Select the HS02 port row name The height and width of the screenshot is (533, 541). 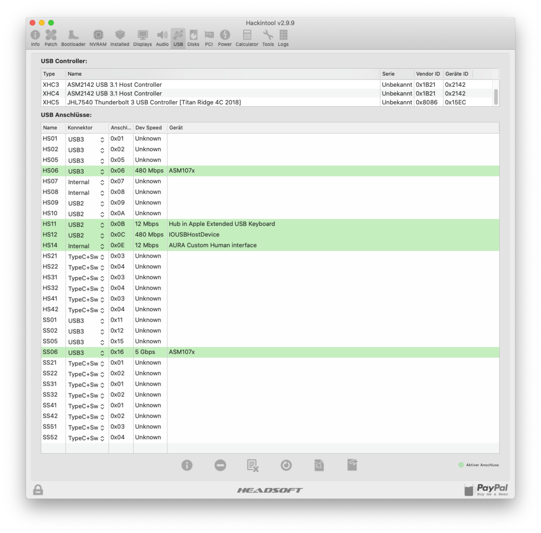coord(50,150)
